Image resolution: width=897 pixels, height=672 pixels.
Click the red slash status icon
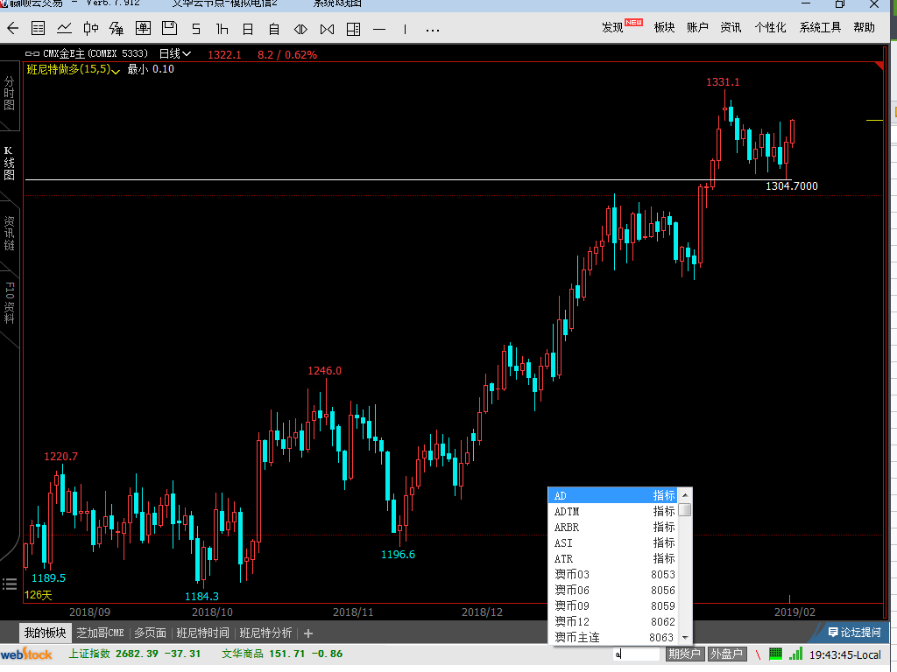(758, 654)
